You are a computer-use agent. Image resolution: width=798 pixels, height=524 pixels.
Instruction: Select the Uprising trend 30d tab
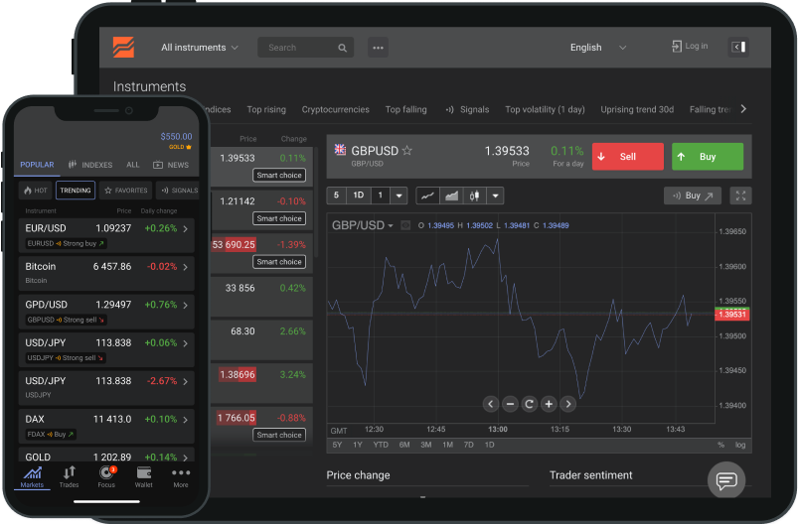pyautogui.click(x=637, y=109)
